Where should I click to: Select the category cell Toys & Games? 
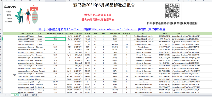click(x=144, y=47)
